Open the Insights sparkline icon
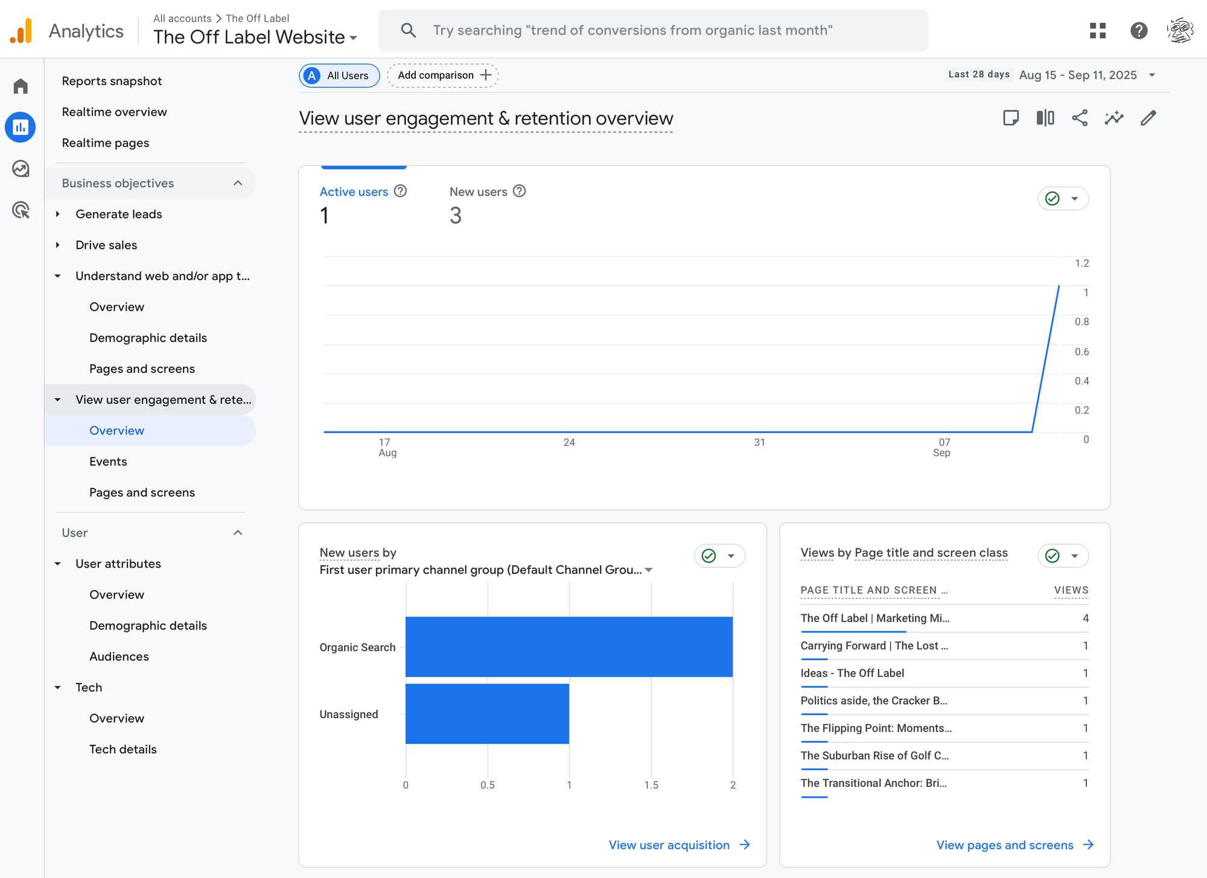Viewport: 1207px width, 878px height. 1114,118
